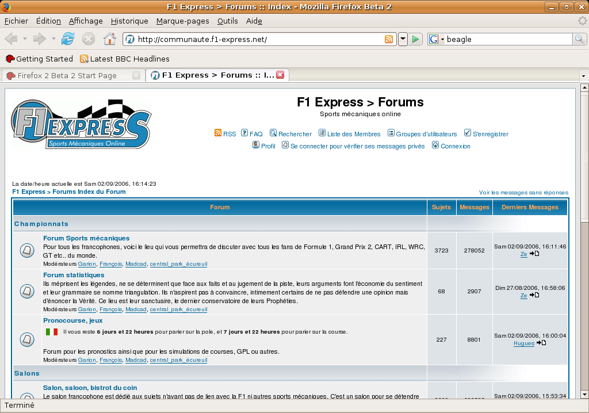Switch to Firefox 2 Beta 2 Start Page tab

[73, 75]
